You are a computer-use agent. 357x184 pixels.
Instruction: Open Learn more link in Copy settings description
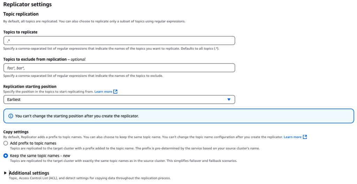tap(293, 137)
